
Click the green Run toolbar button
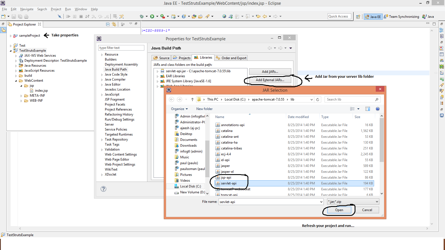pyautogui.click(x=152, y=17)
